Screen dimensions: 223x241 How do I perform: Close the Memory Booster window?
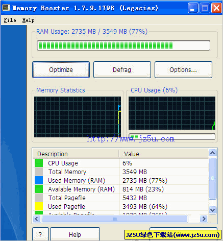[216, 8]
